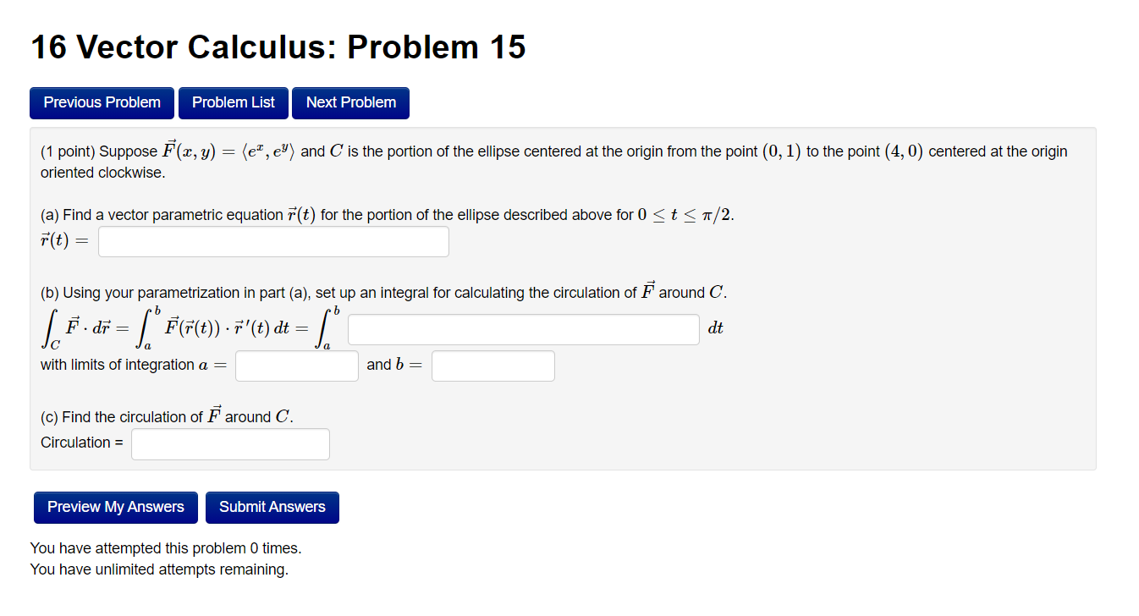Click the (1 point) label
This screenshot has height=616, width=1139.
coord(64,151)
